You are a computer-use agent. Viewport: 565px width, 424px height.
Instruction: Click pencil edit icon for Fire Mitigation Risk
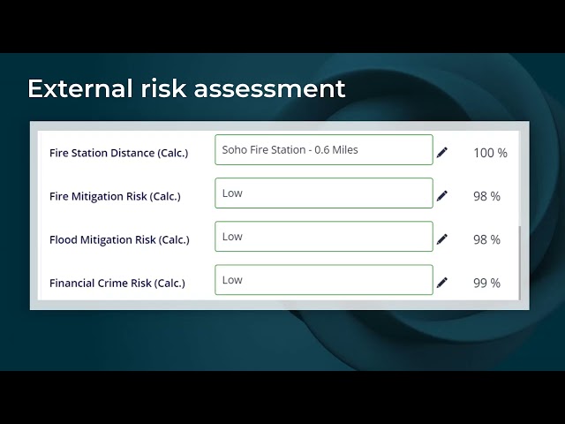(x=441, y=196)
